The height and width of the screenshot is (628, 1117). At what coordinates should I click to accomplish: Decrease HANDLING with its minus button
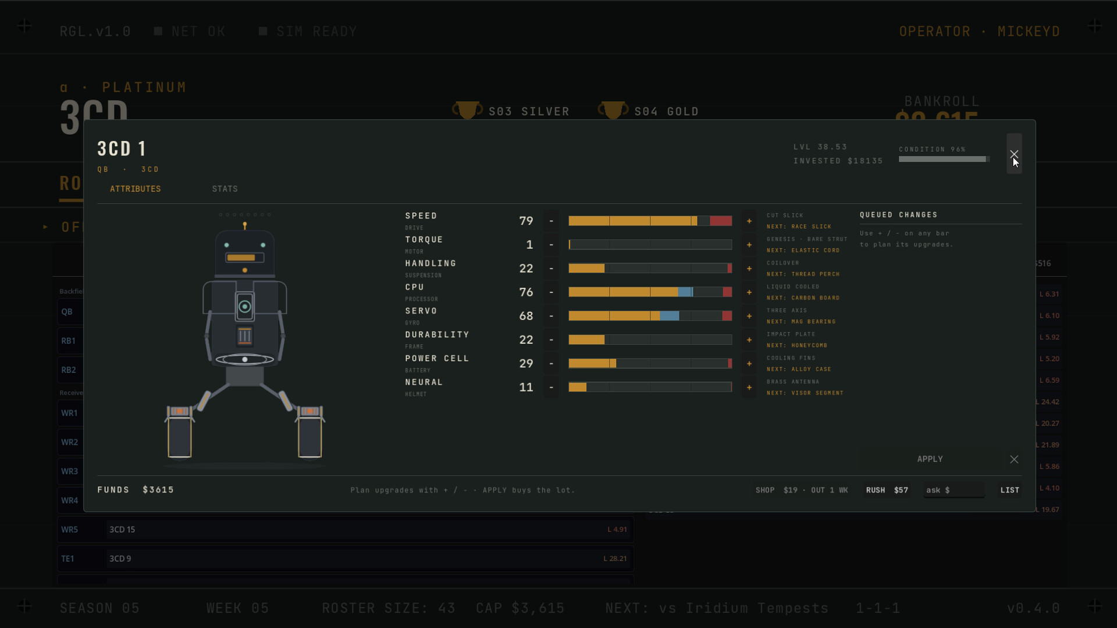pyautogui.click(x=551, y=269)
